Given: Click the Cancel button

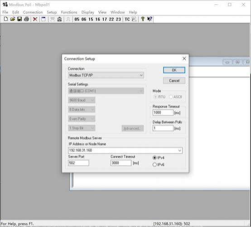Looking at the screenshot, I should coord(174,81).
